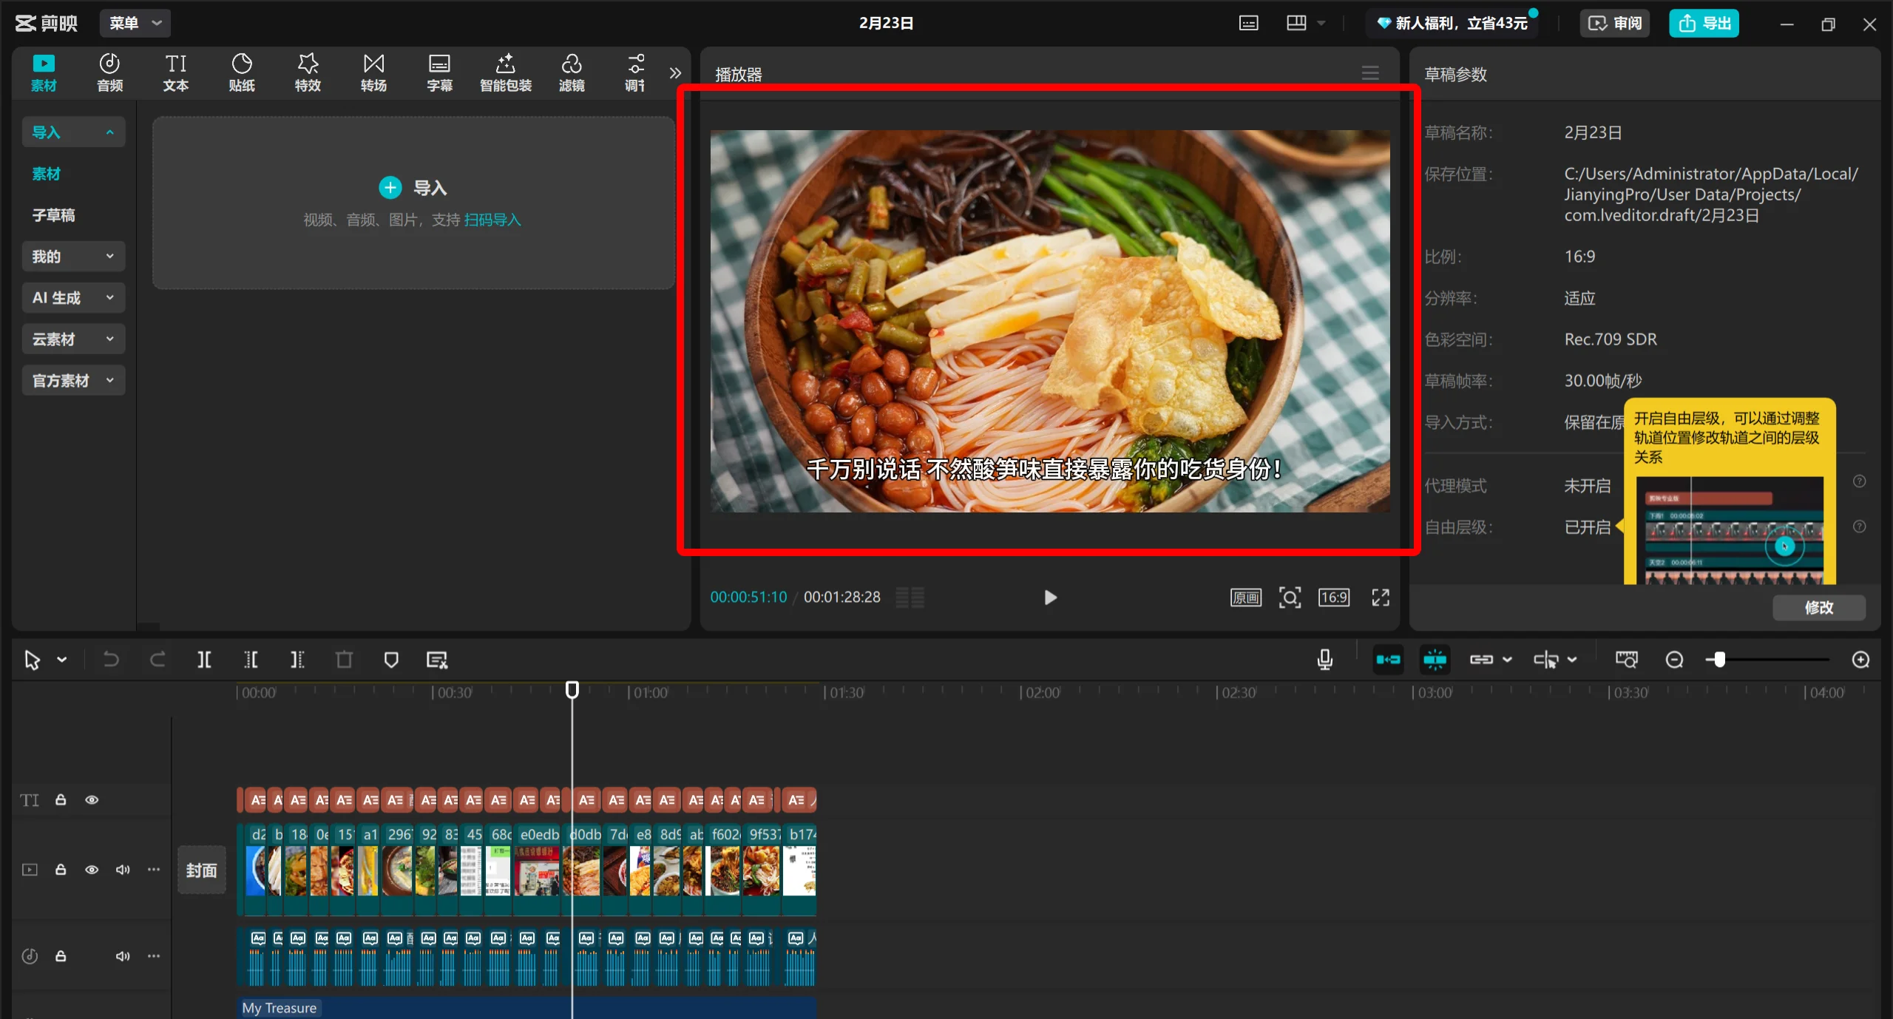The width and height of the screenshot is (1893, 1019).
Task: Click the 修改 modify button
Action: point(1818,608)
